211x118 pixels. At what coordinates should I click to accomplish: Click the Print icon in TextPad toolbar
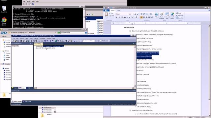23,41
